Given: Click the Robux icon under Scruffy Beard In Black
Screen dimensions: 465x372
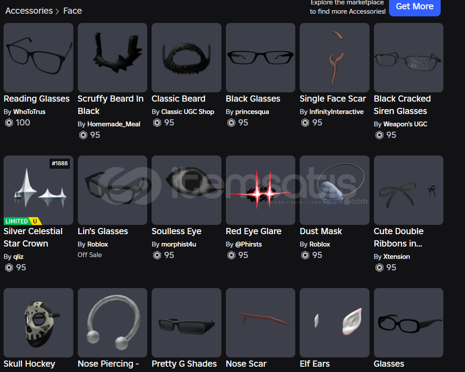Looking at the screenshot, I should (84, 135).
